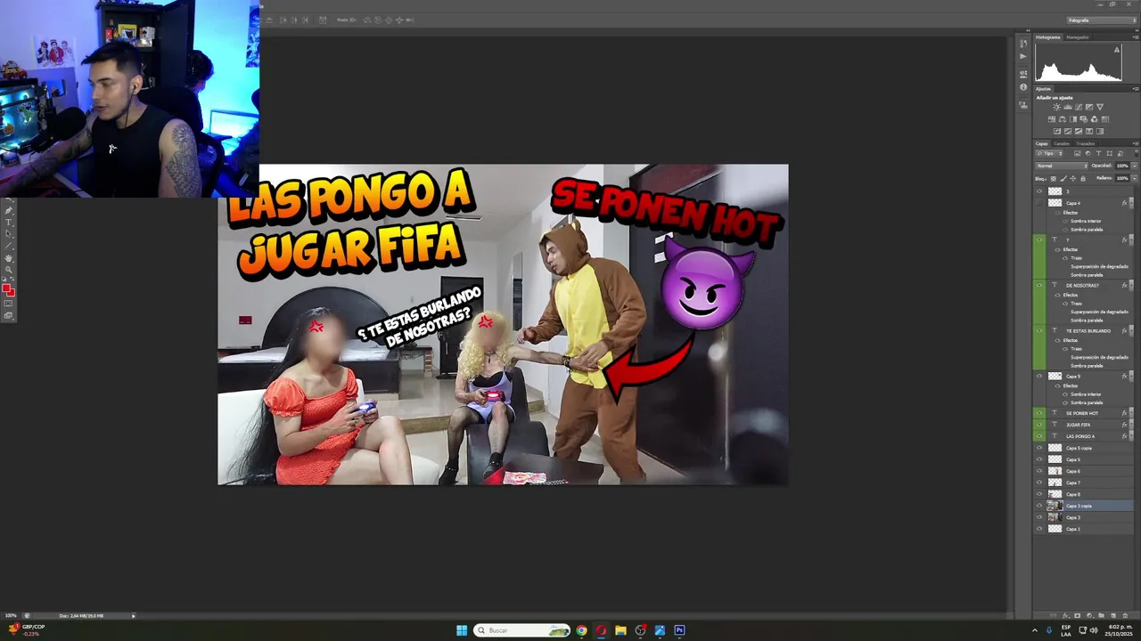The height and width of the screenshot is (641, 1141).
Task: Click lock transparent pixels icon
Action: coord(1054,179)
